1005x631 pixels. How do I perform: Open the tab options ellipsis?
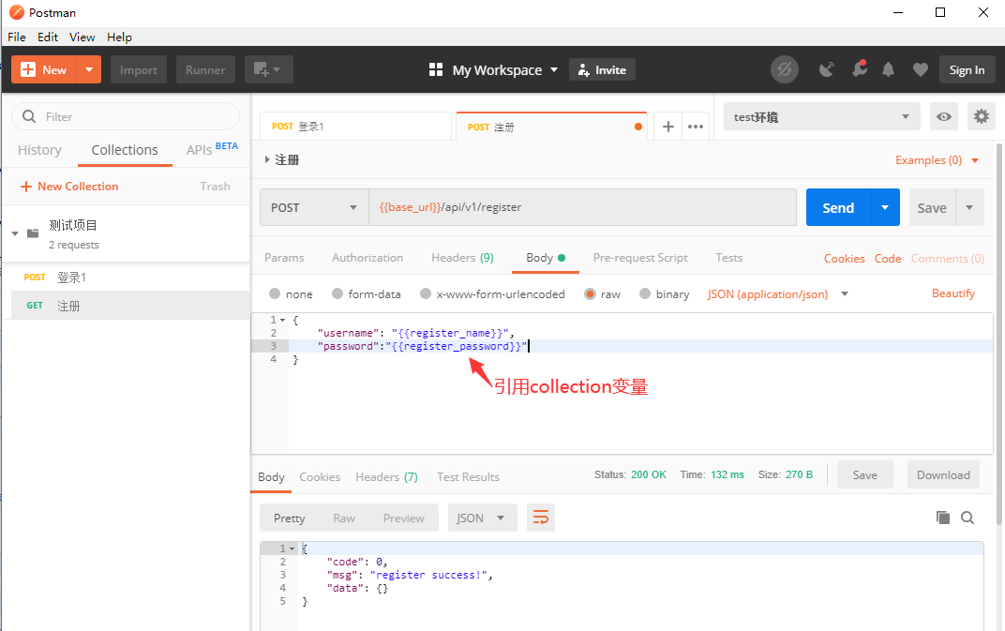pos(696,127)
